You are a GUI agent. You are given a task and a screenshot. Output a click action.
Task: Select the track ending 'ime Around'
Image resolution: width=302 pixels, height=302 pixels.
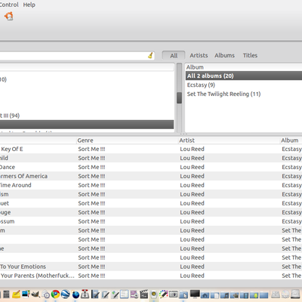click(16, 186)
